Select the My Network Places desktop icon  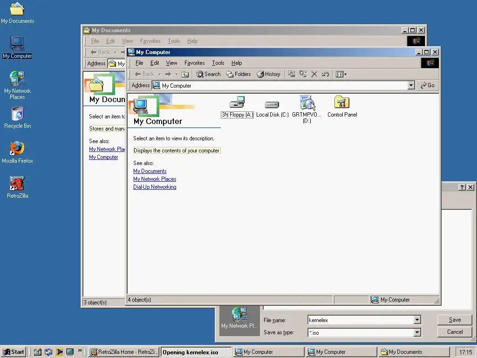pos(17,85)
